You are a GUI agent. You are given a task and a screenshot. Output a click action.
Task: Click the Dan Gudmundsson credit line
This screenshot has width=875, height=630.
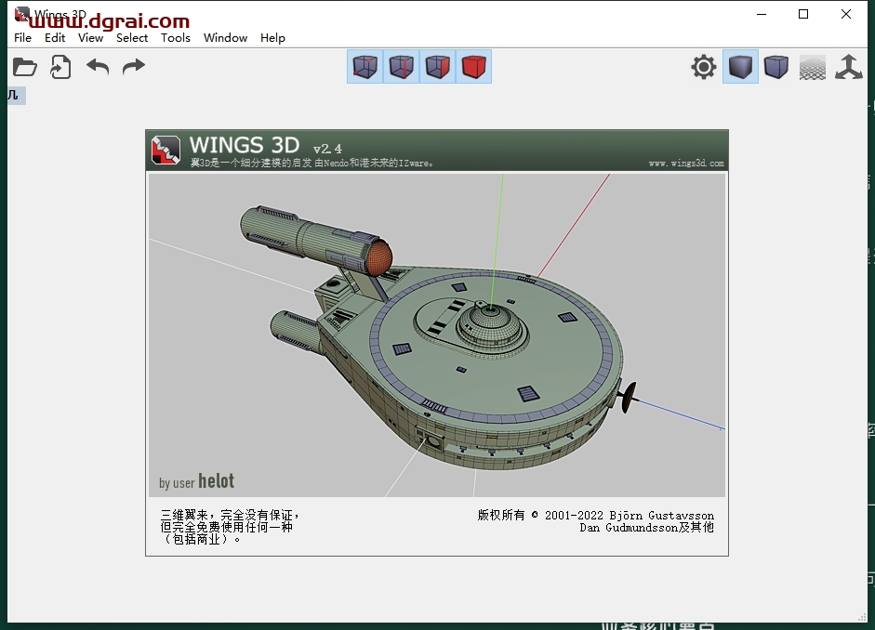(647, 528)
